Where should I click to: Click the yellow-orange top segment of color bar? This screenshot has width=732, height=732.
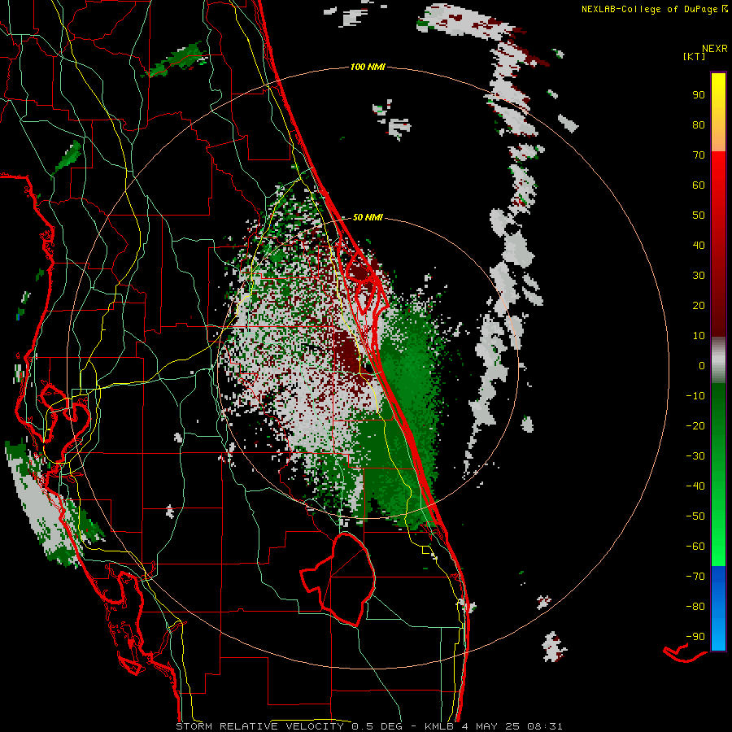[718, 112]
